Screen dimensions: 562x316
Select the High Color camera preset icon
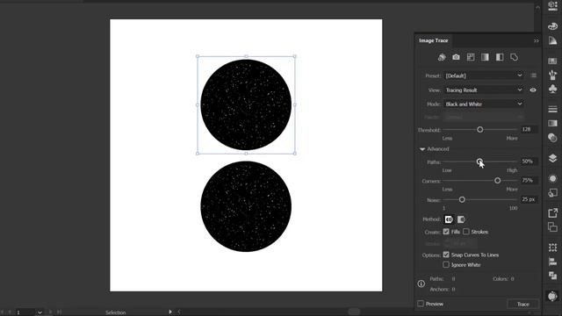456,57
